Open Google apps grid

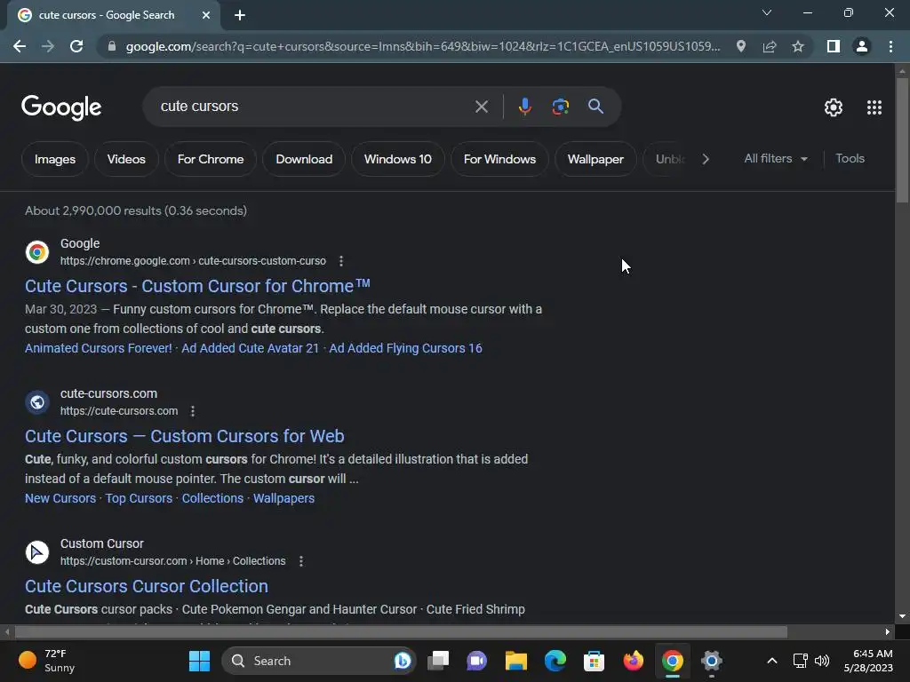[874, 107]
